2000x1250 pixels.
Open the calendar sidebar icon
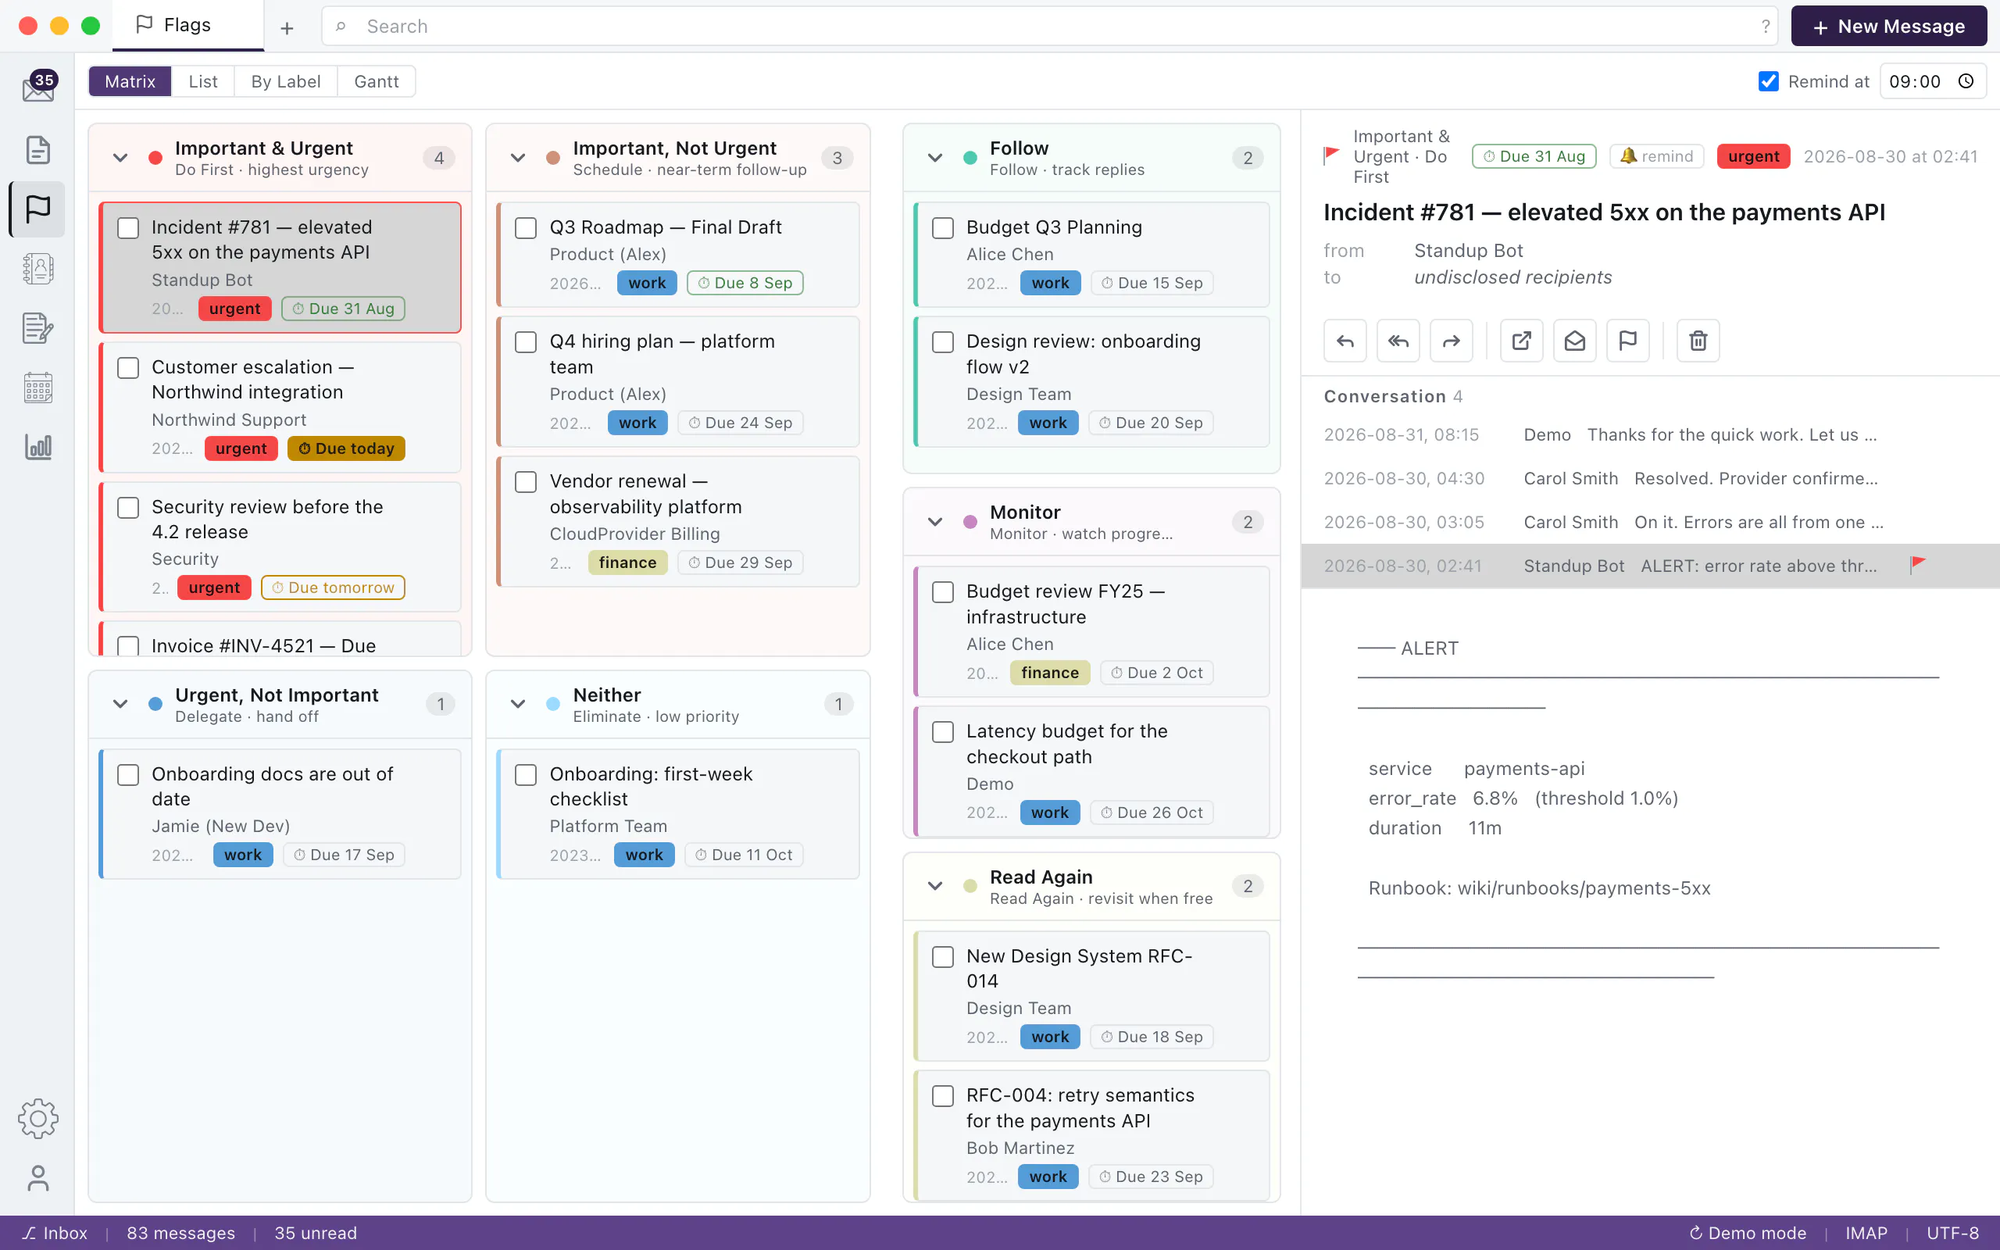38,387
